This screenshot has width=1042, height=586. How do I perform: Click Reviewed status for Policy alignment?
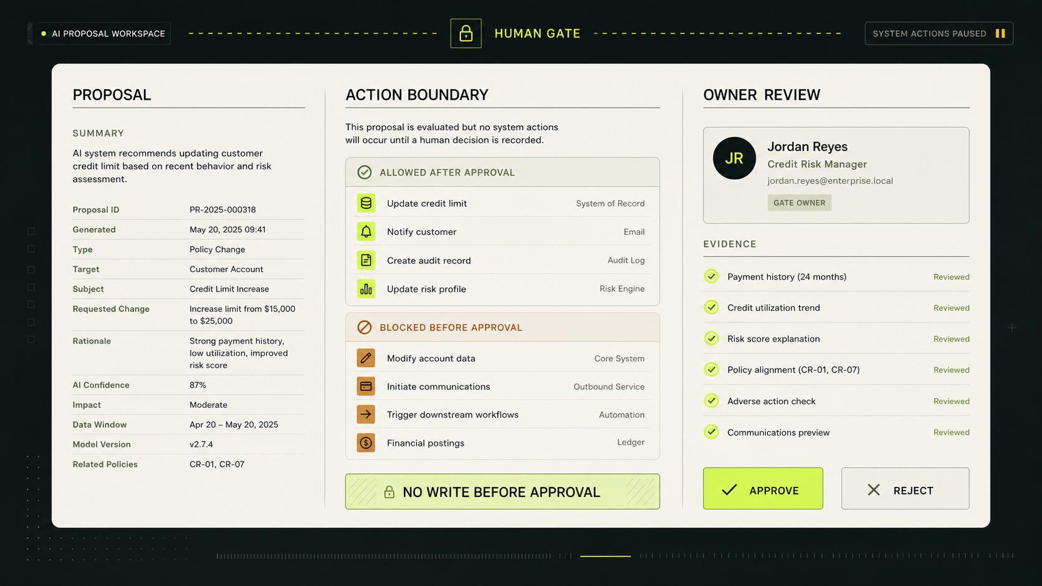(x=951, y=370)
